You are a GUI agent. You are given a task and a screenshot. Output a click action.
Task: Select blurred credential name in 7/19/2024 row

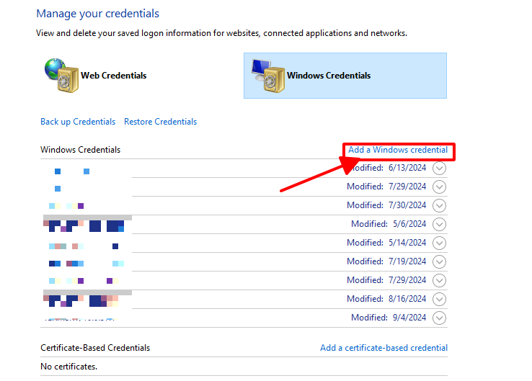click(87, 262)
